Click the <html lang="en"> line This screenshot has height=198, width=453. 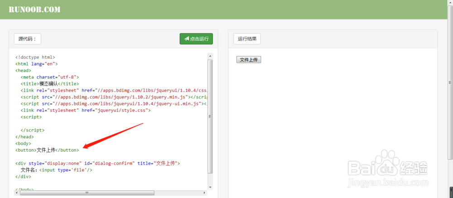pyautogui.click(x=37, y=64)
